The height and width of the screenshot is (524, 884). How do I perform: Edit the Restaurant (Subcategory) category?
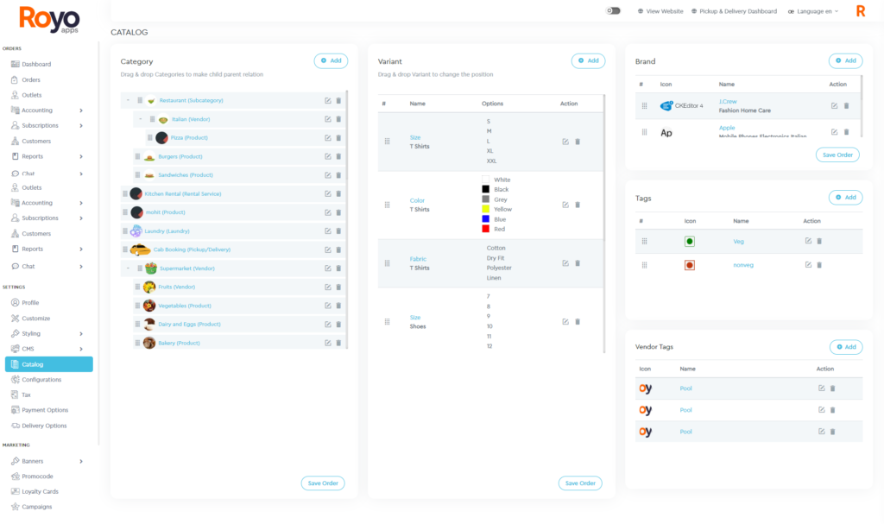(x=327, y=100)
